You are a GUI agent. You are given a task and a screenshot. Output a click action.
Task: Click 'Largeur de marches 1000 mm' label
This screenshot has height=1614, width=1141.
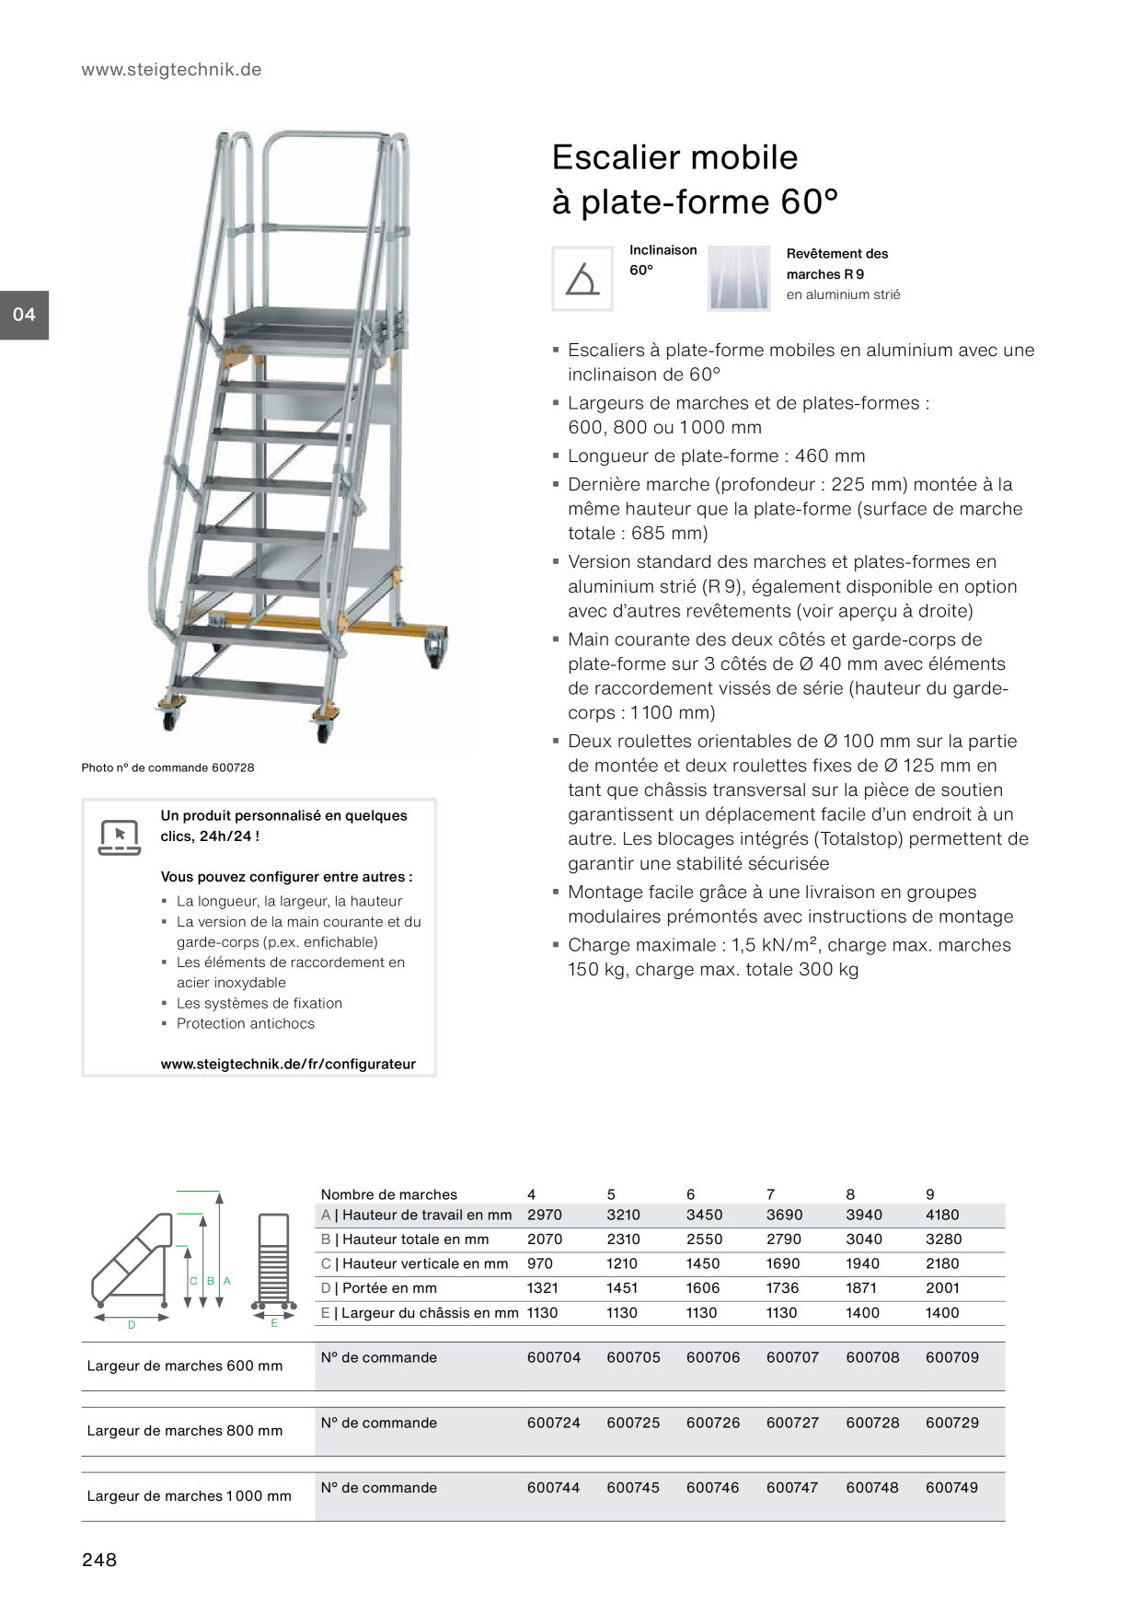point(189,1496)
